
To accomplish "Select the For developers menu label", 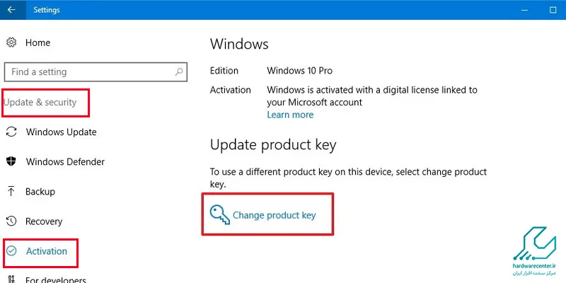I will [x=56, y=279].
